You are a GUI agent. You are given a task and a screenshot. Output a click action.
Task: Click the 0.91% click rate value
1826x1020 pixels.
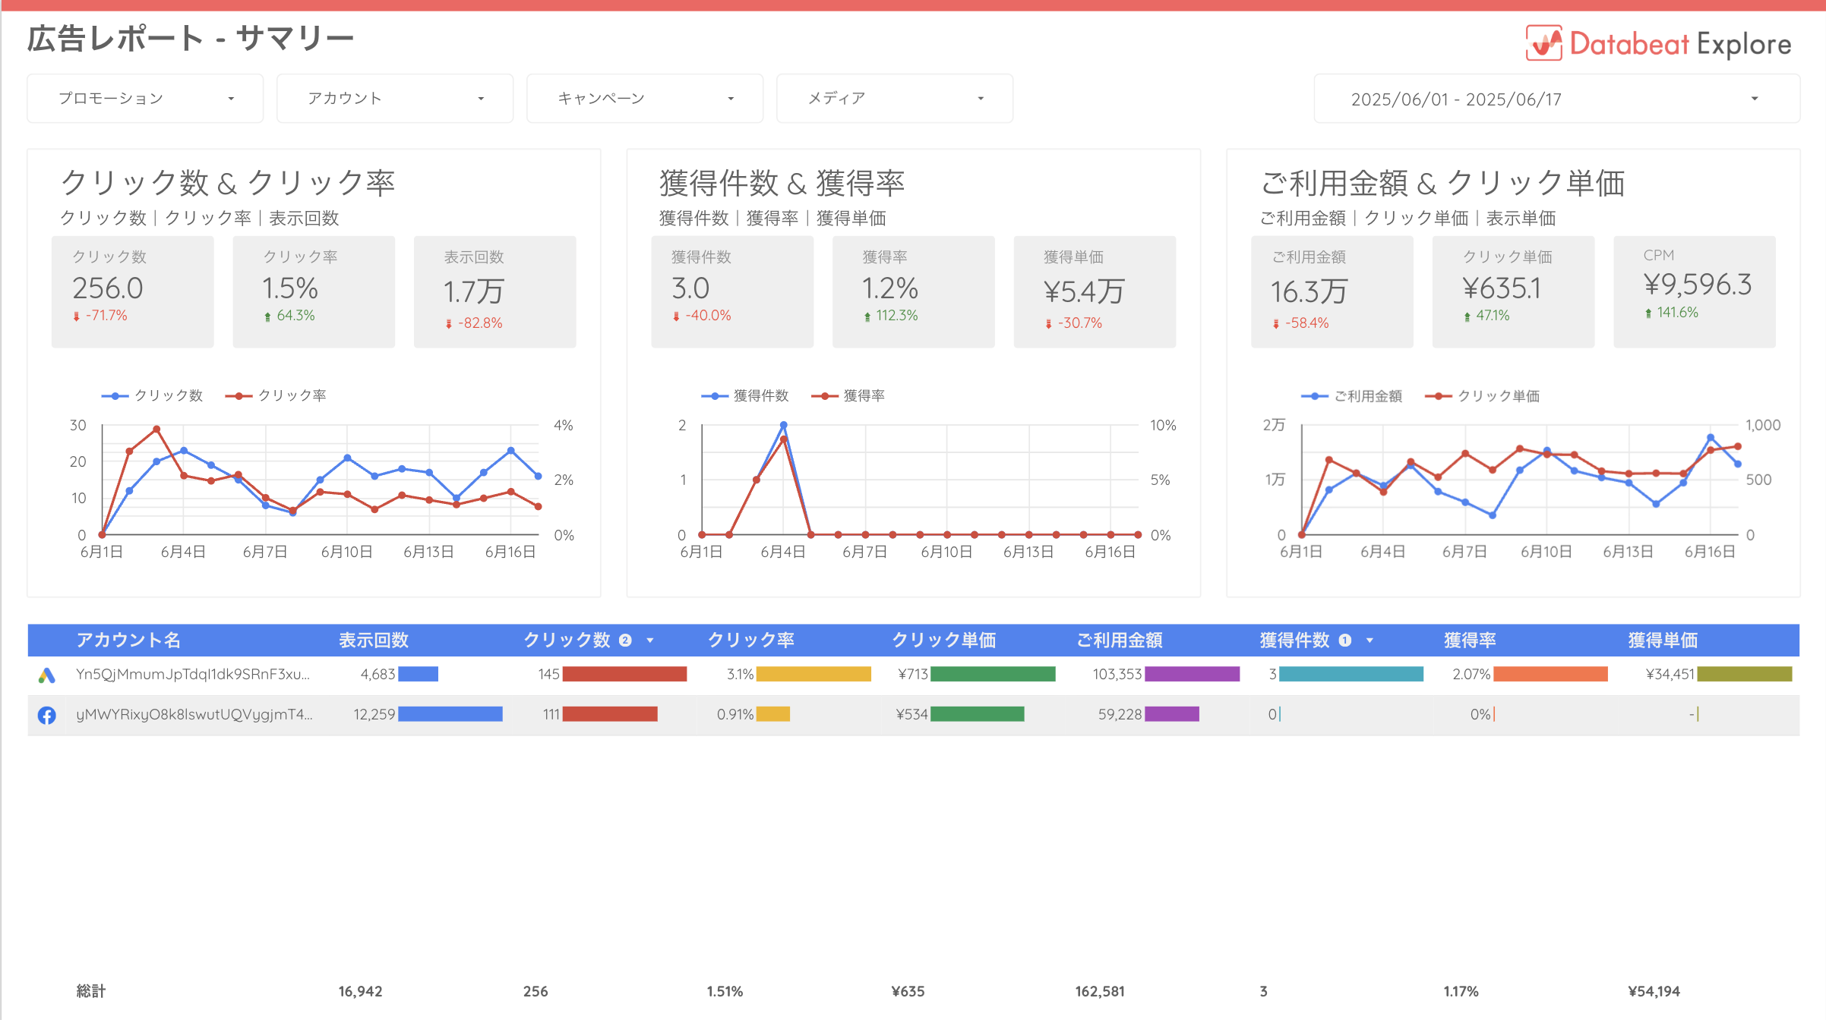[735, 714]
